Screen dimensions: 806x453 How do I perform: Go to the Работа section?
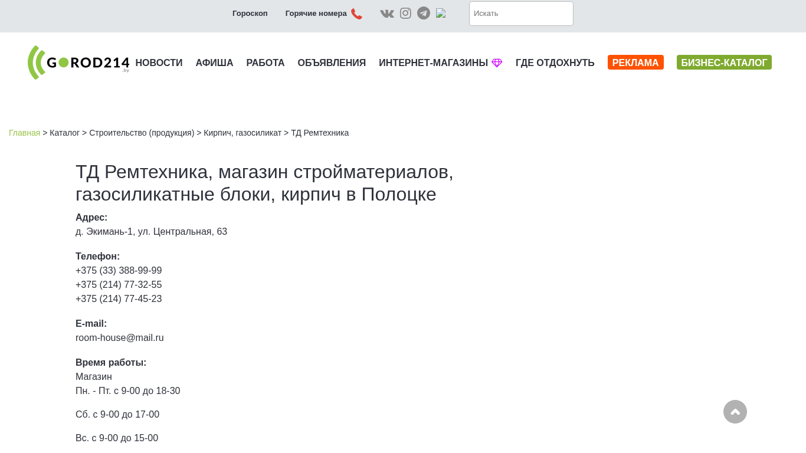(x=266, y=63)
